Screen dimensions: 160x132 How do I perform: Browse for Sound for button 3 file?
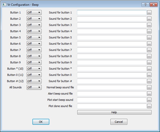tap(149, 25)
